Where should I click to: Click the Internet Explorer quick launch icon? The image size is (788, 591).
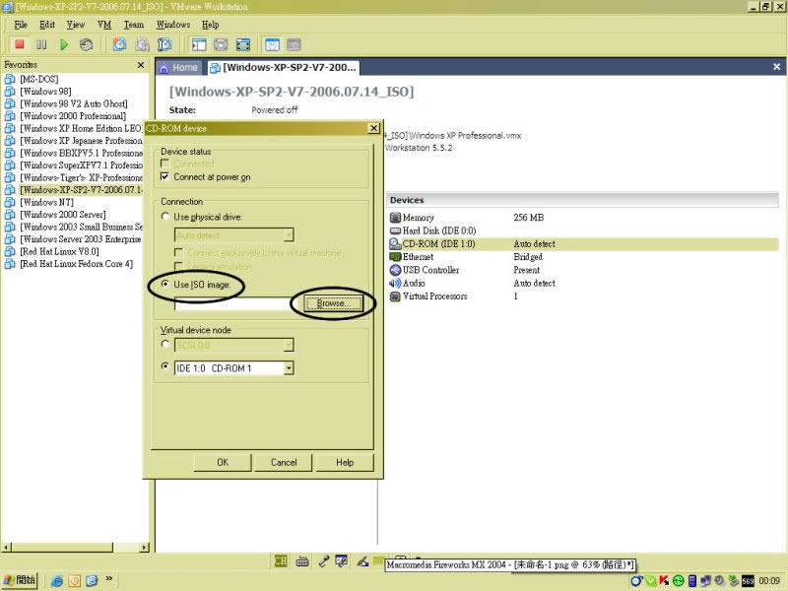point(57,581)
